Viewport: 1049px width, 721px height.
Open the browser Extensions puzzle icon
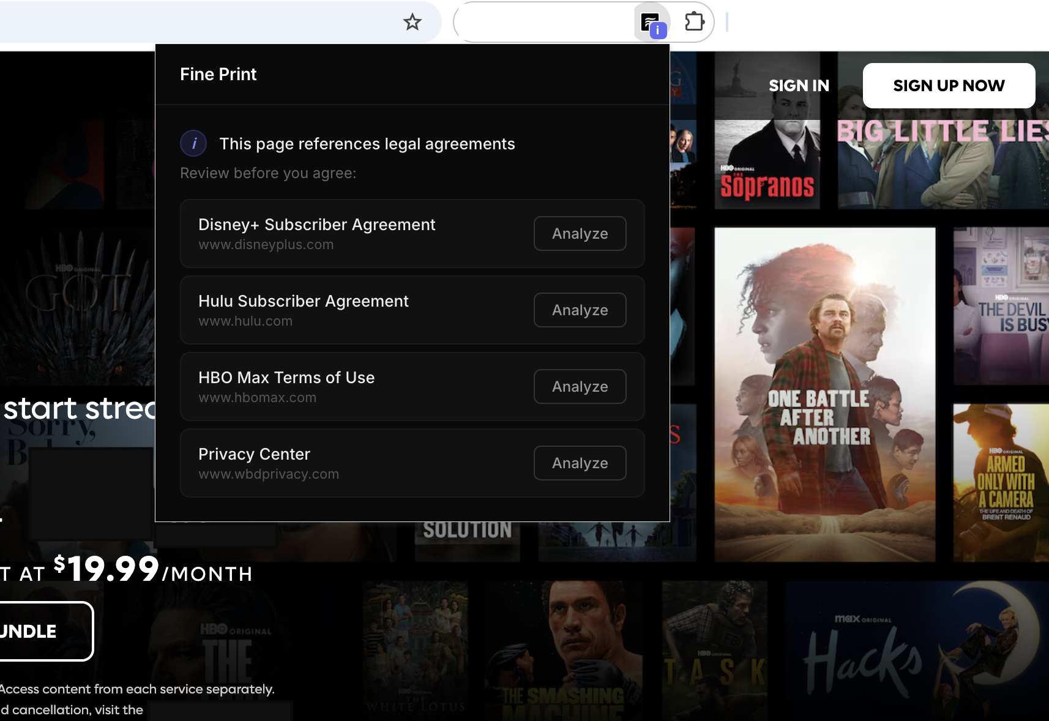pyautogui.click(x=694, y=22)
